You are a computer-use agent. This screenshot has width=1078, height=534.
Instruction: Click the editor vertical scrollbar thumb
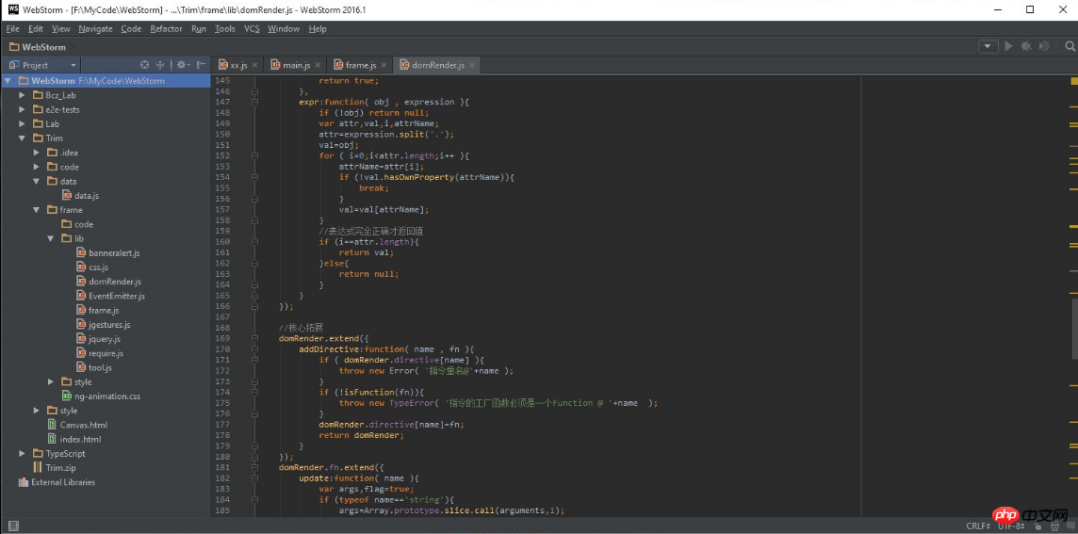1075,329
